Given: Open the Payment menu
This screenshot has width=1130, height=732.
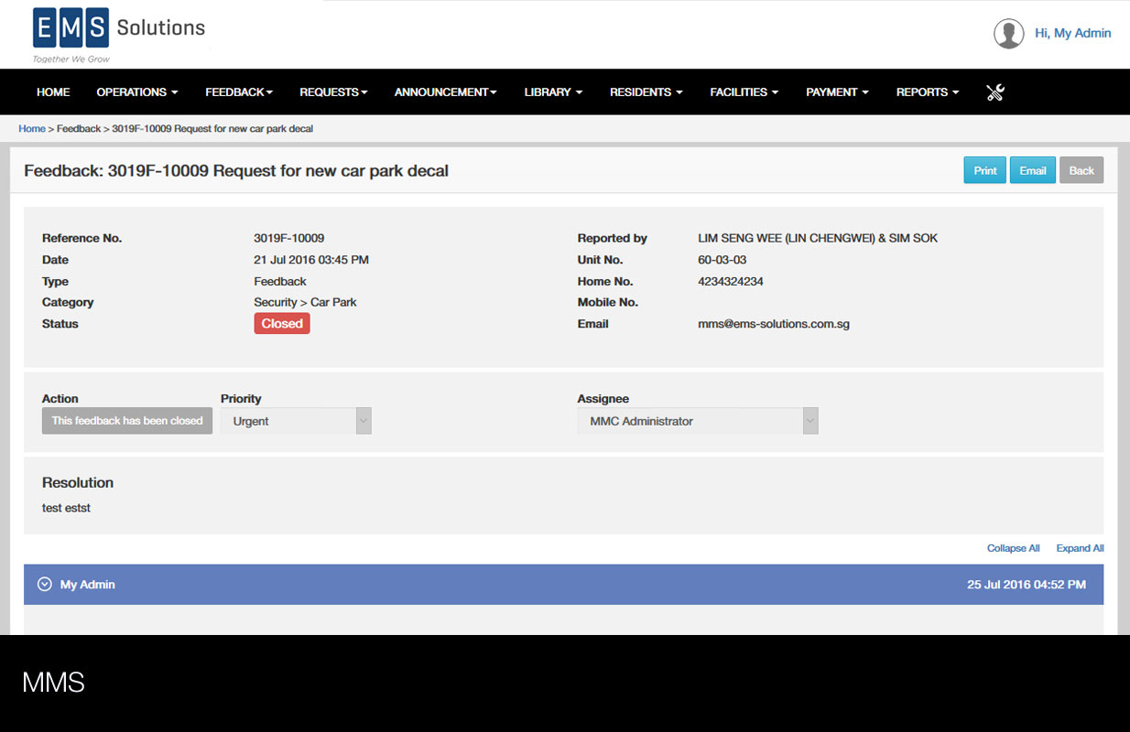Looking at the screenshot, I should click(x=837, y=92).
